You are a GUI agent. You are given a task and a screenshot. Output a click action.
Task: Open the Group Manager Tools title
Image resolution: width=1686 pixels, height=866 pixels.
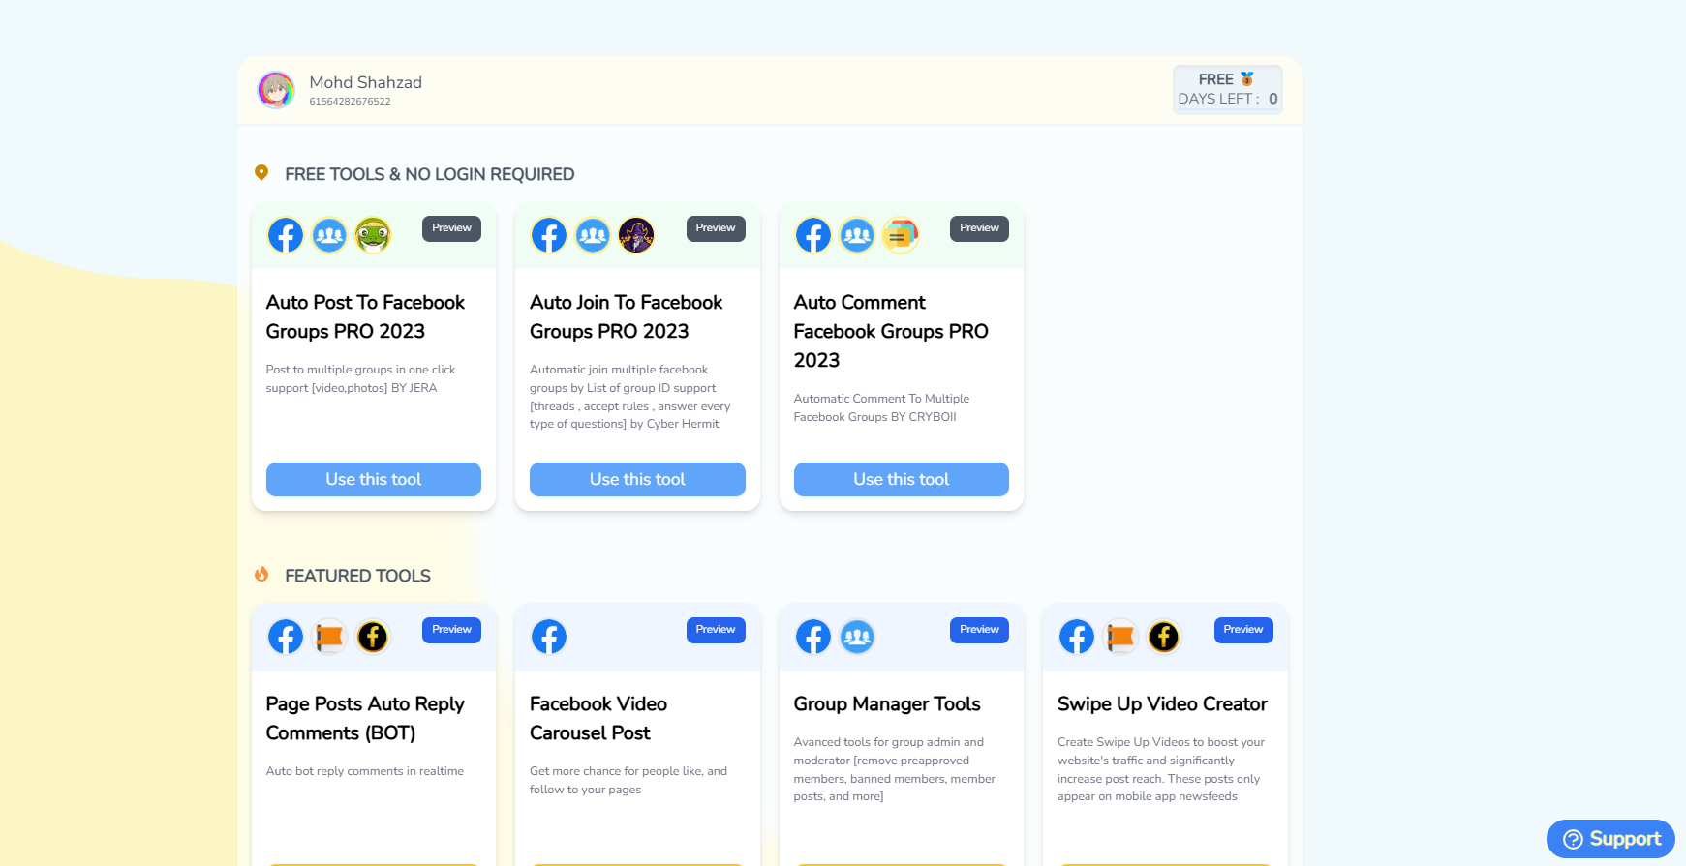point(887,704)
